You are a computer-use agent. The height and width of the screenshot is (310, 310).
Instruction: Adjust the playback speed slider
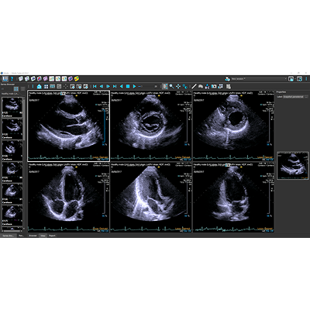148,86
